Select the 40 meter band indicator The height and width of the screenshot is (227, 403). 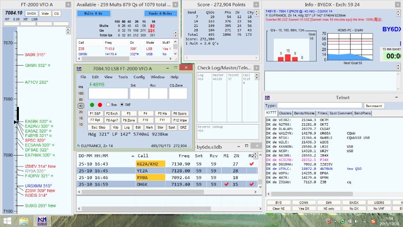pyautogui.click(x=81, y=106)
